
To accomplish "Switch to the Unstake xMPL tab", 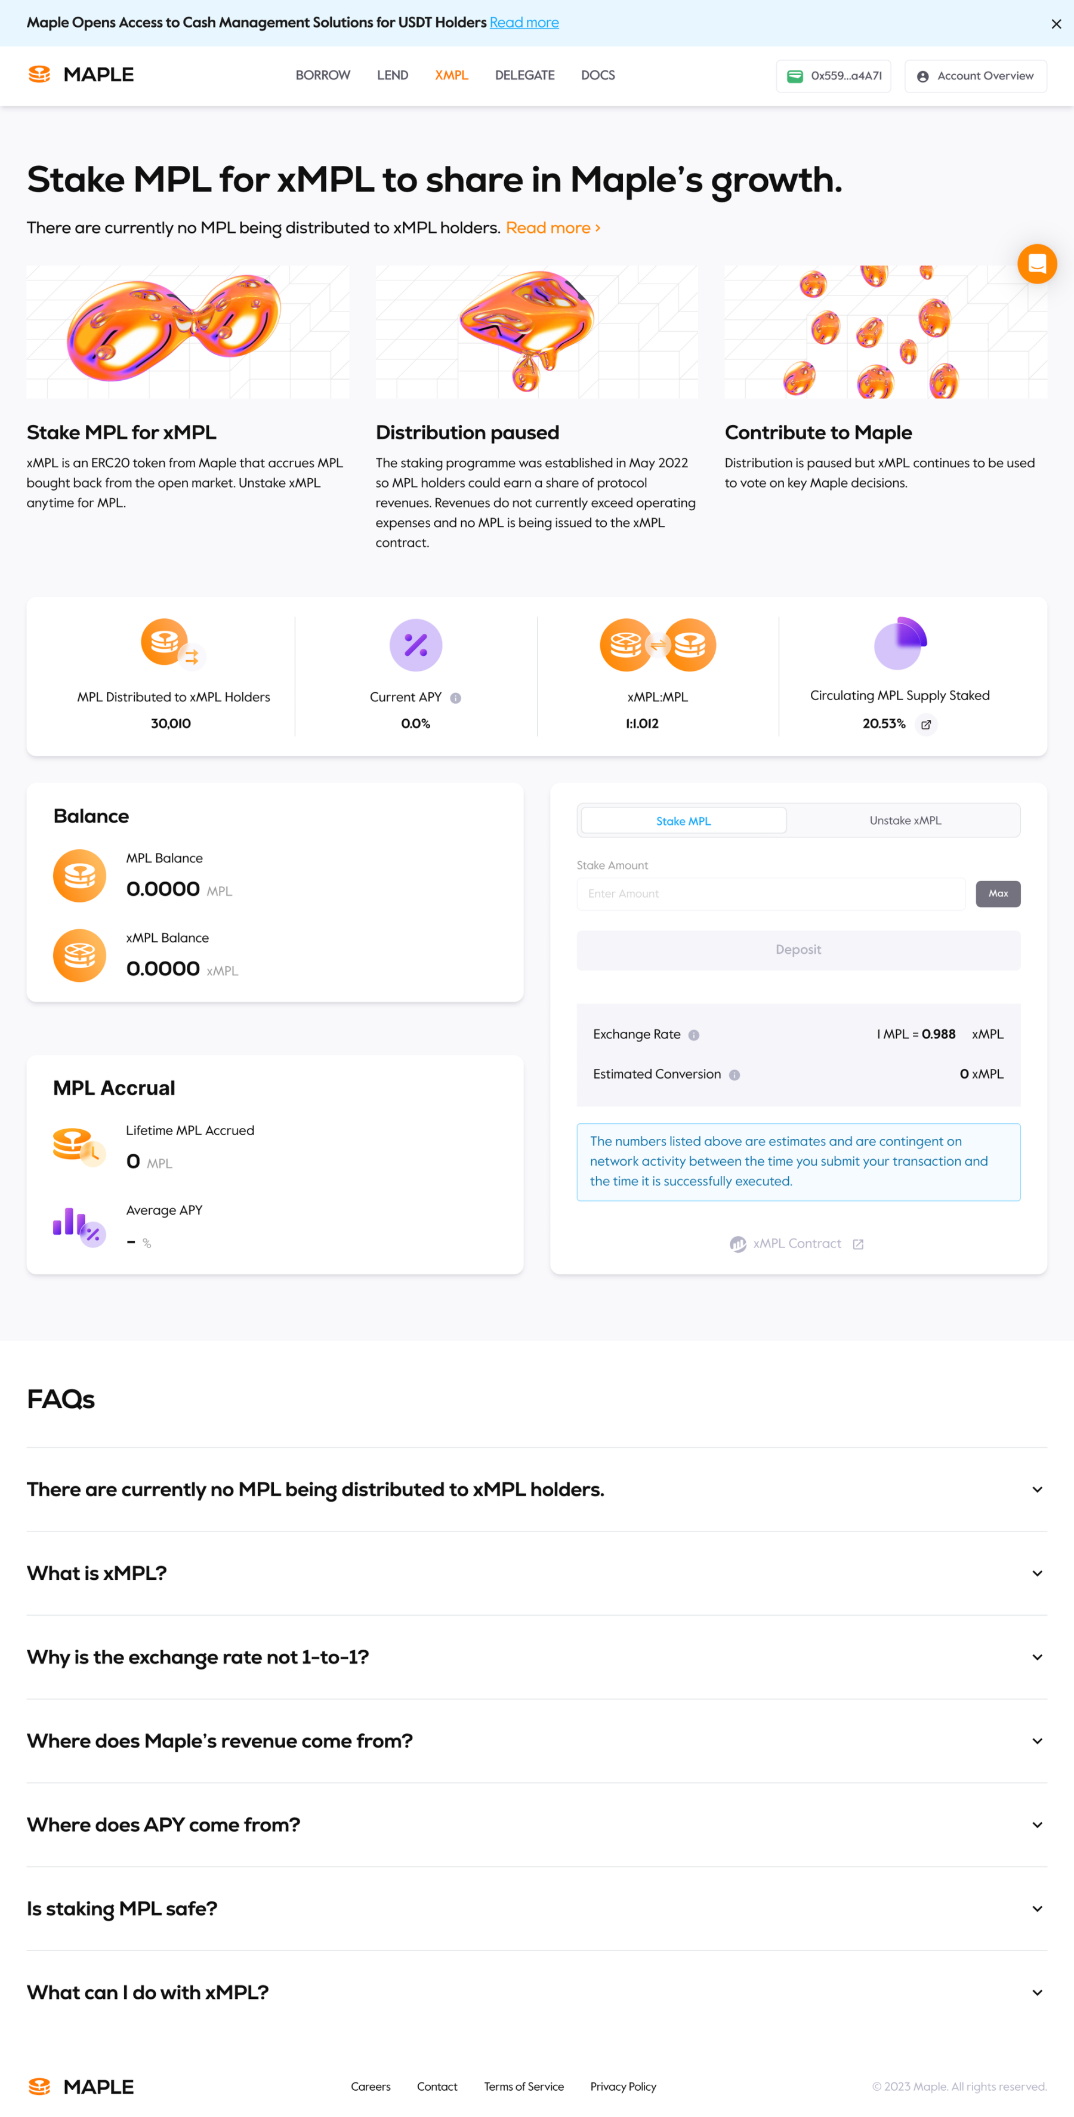I will (x=905, y=820).
